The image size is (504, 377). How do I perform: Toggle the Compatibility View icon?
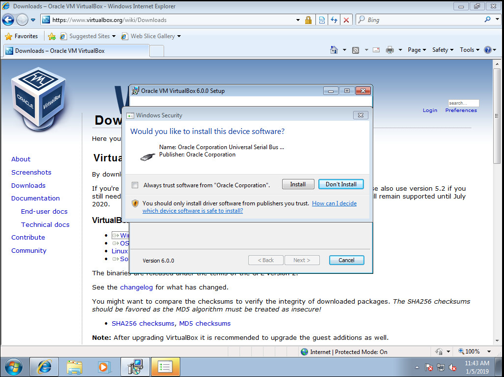tap(322, 20)
